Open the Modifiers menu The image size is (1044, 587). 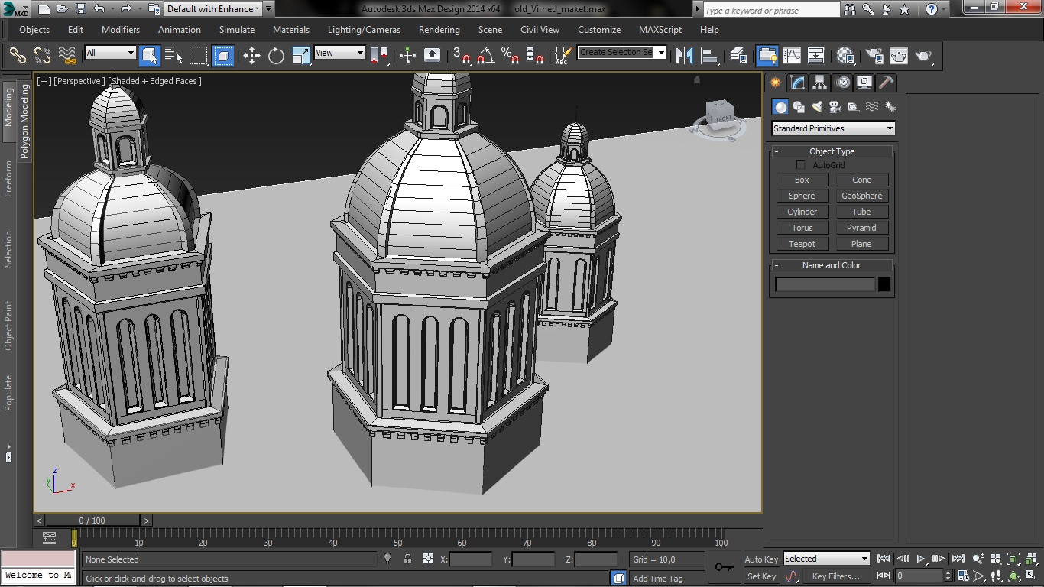(120, 30)
